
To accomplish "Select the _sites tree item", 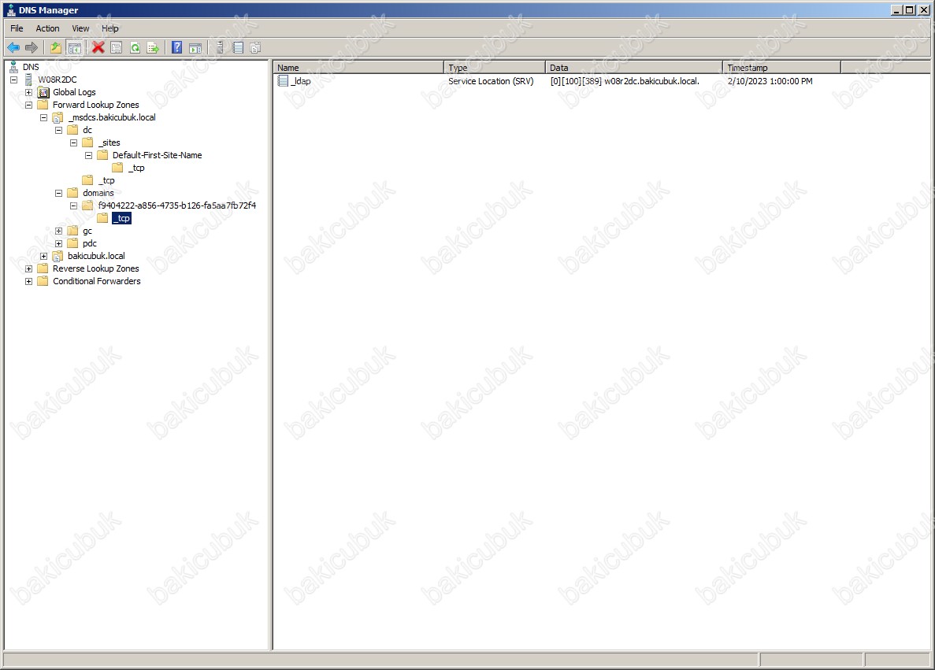I will 109,143.
